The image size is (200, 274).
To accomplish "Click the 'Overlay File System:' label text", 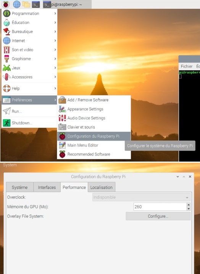I will pyautogui.click(x=25, y=216).
